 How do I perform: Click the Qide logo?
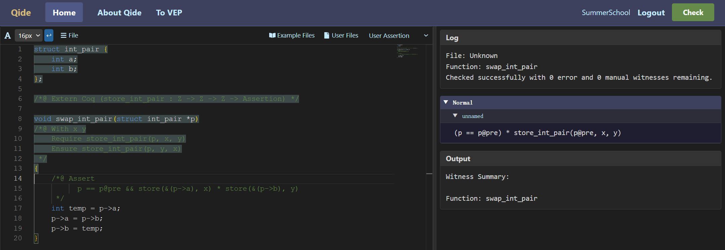[x=21, y=12]
